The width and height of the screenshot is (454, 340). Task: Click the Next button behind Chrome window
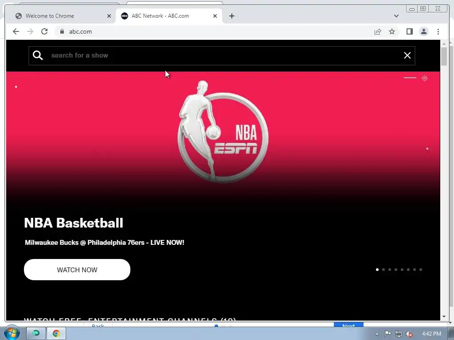(x=348, y=325)
